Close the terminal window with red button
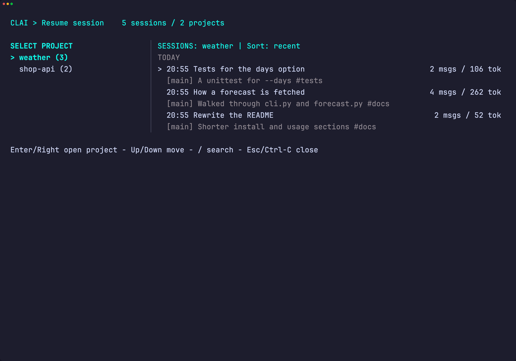The image size is (516, 361). coord(4,4)
